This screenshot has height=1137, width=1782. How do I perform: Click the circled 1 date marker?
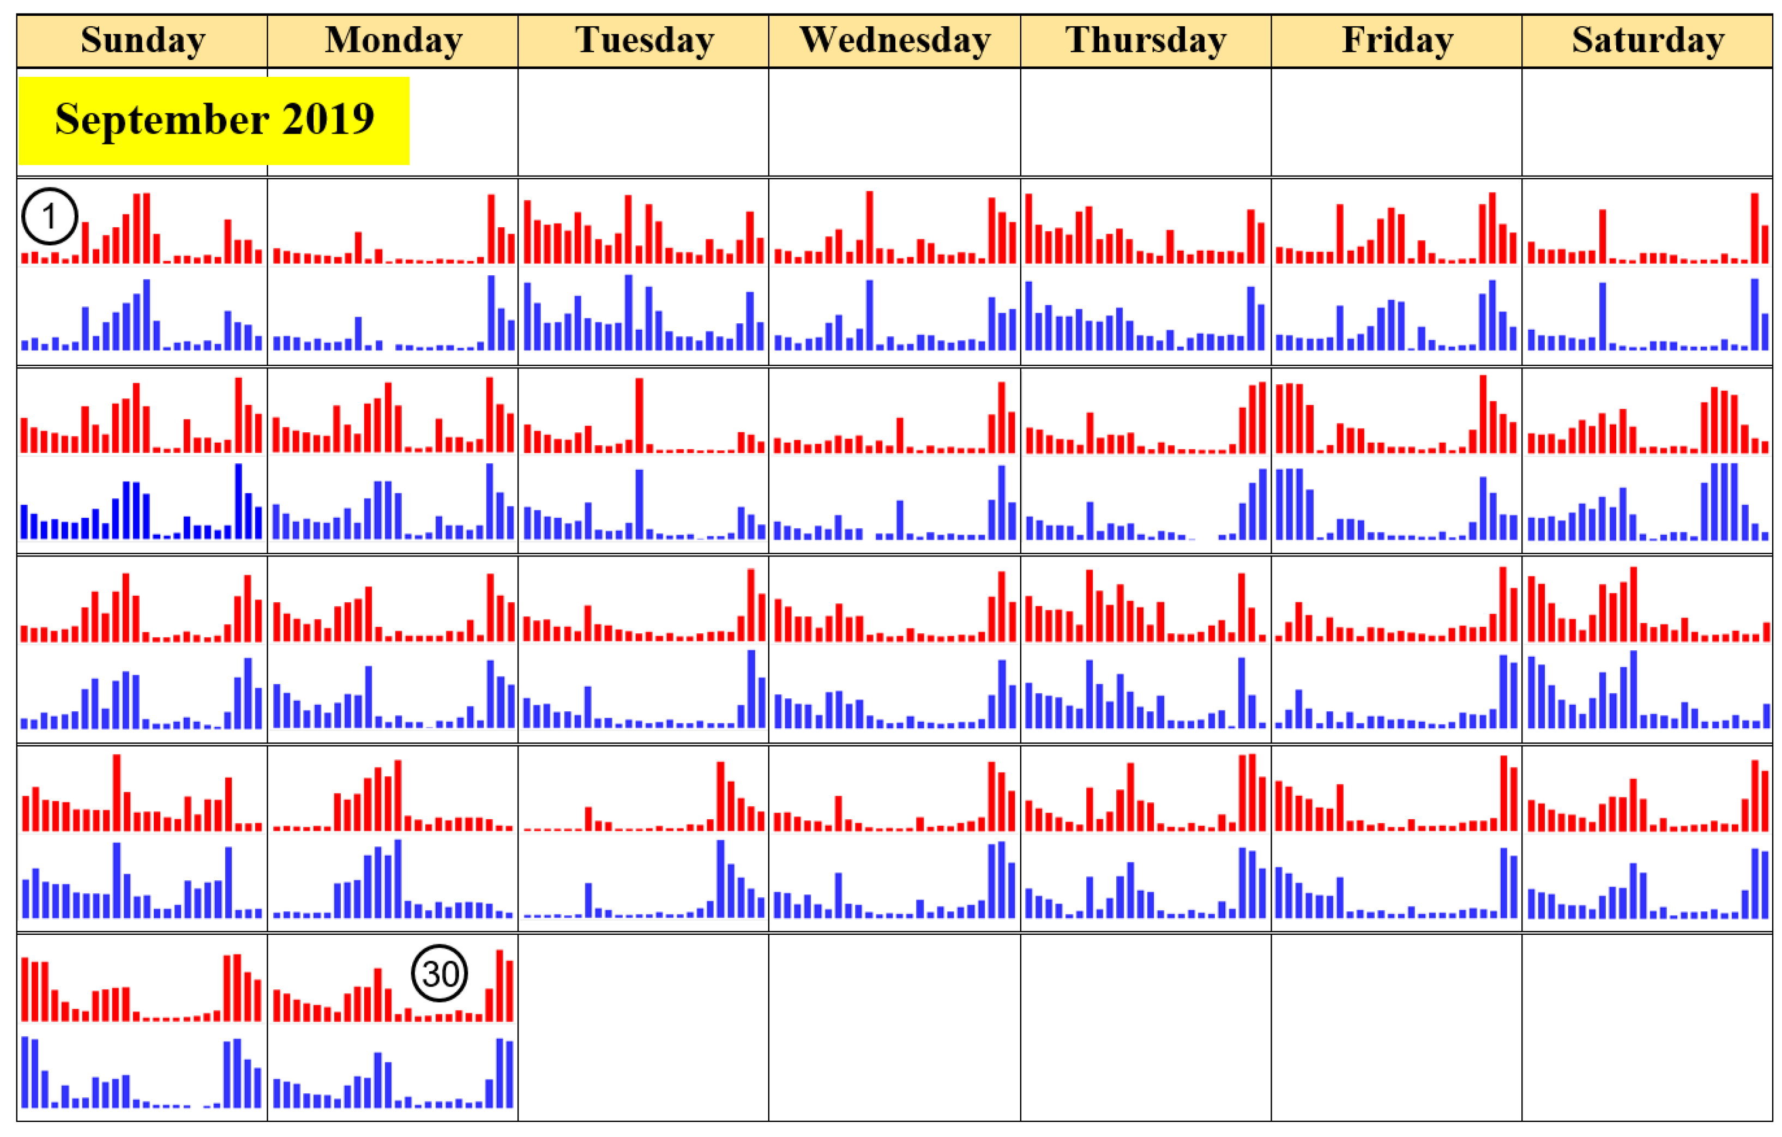(50, 216)
